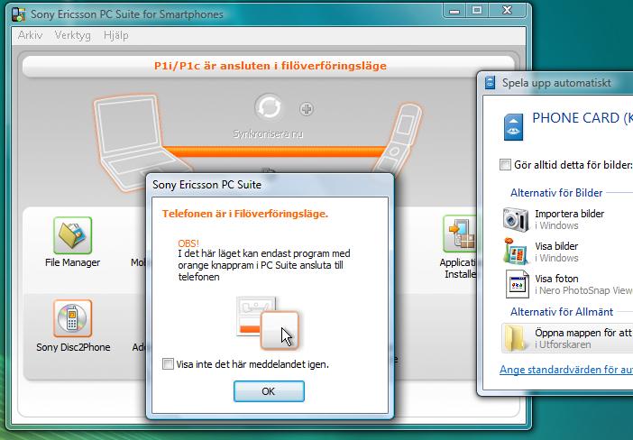Click the folder icon for Öppna mappen

pyautogui.click(x=516, y=338)
